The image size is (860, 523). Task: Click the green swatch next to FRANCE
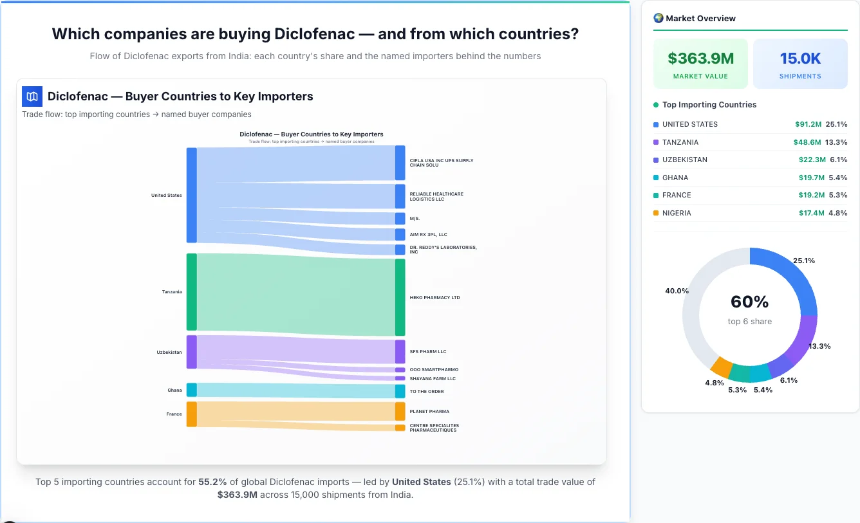pos(655,195)
